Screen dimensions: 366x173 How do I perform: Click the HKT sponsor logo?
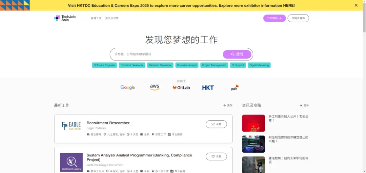click(208, 88)
